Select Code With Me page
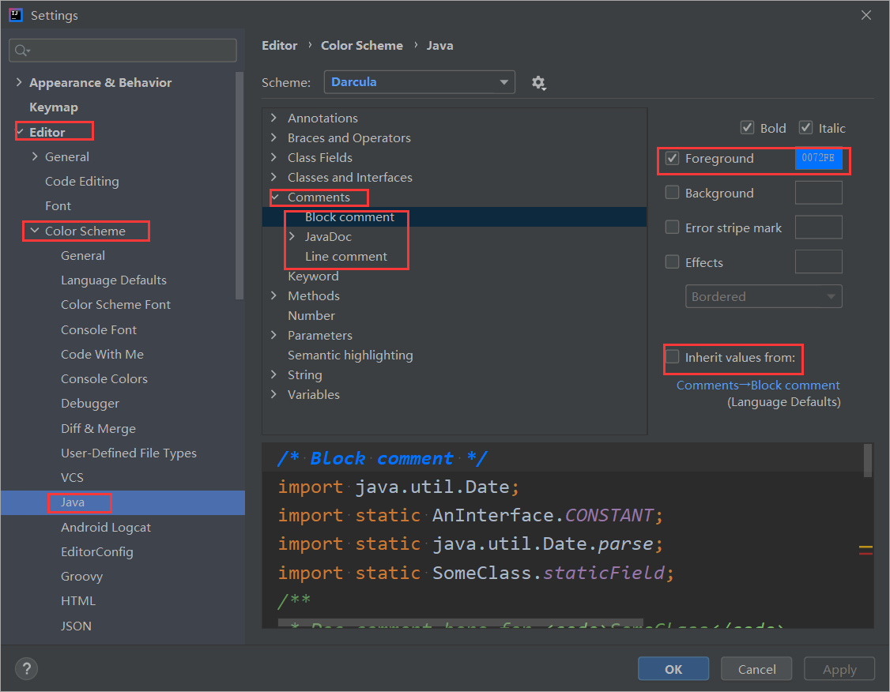 coord(102,355)
